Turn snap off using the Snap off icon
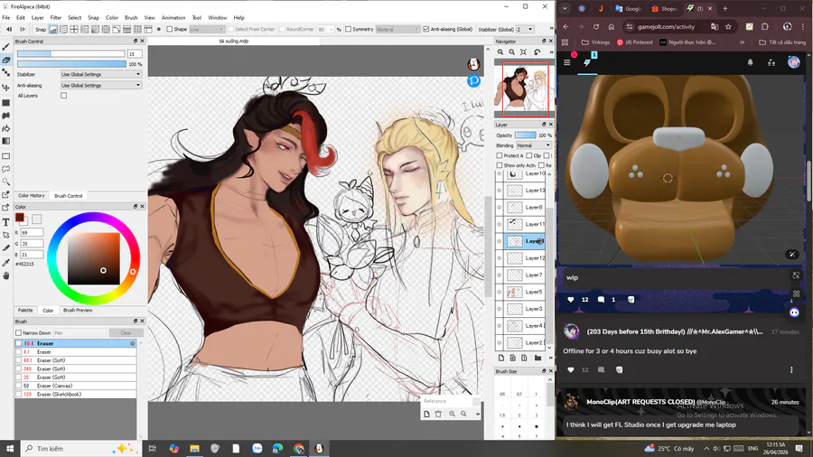Screen dimensions: 813x457 tap(53, 30)
